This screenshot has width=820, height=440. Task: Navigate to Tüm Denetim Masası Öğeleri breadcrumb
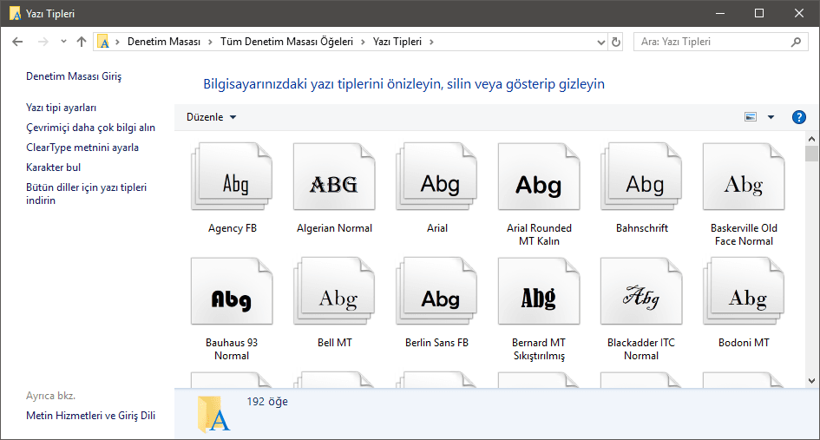(286, 42)
